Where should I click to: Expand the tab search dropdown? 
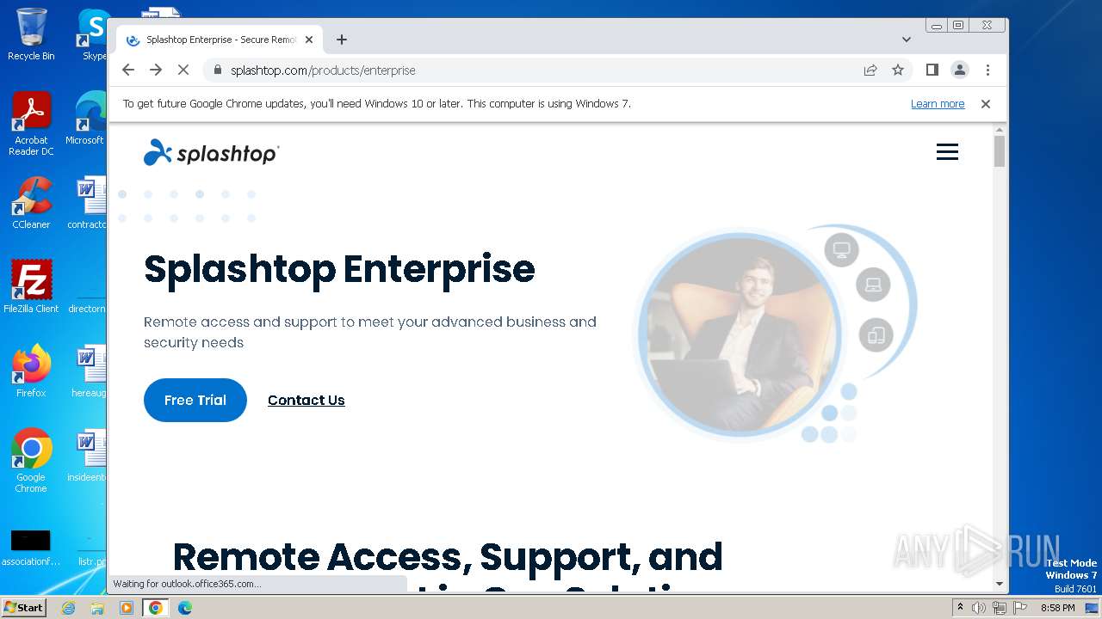tap(906, 40)
